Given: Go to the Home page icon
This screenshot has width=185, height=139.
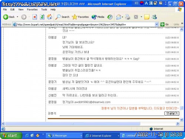Looking at the screenshot, I should [50, 17].
